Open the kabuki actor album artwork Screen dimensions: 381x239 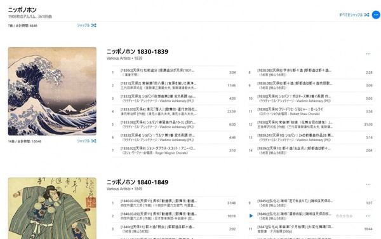click(52, 208)
